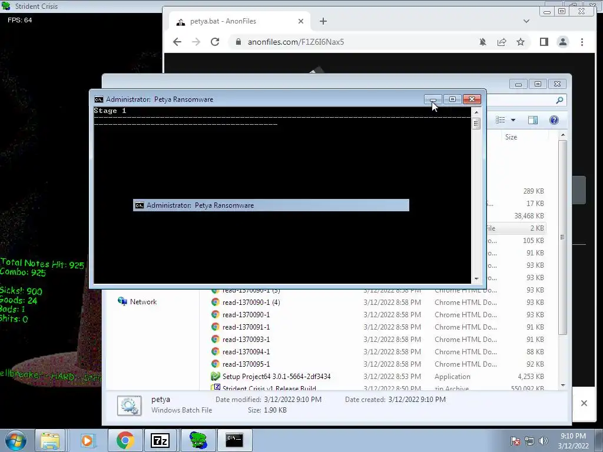Close the petya.bat AnonFiles tab
603x452 pixels.
pyautogui.click(x=301, y=21)
